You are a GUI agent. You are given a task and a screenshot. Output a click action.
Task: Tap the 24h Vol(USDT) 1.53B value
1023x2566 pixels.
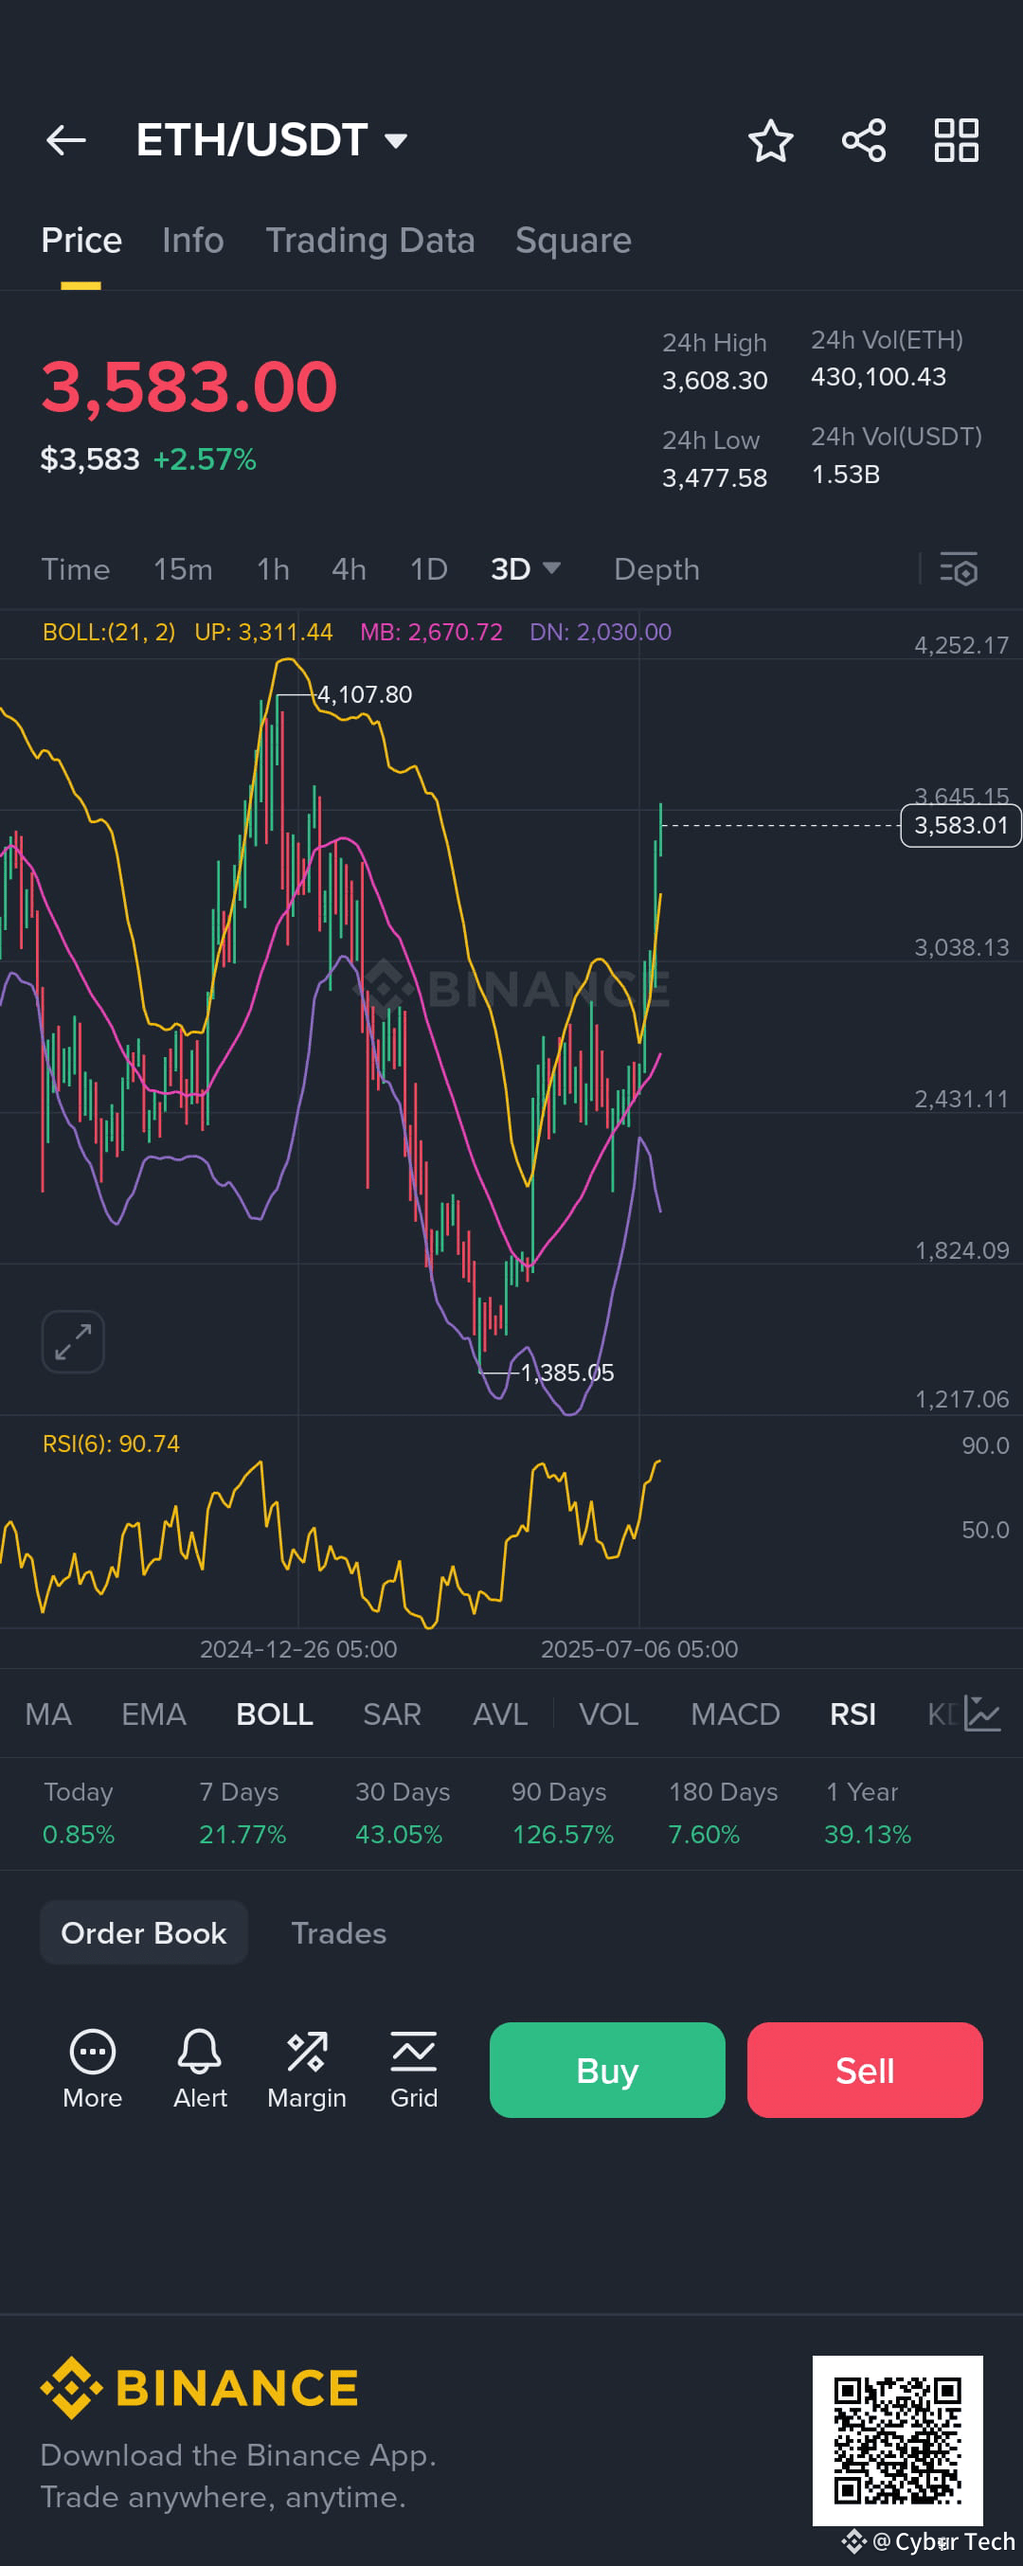[x=845, y=475]
